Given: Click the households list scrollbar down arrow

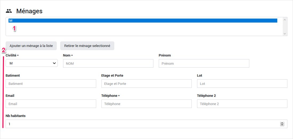Looking at the screenshot, I should (285, 33).
